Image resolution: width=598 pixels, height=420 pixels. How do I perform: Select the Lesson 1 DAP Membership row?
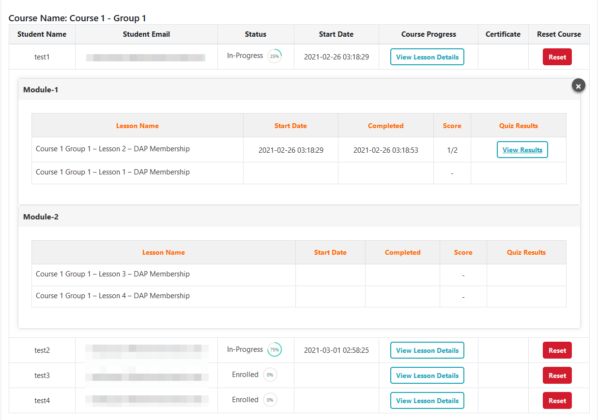[113, 172]
